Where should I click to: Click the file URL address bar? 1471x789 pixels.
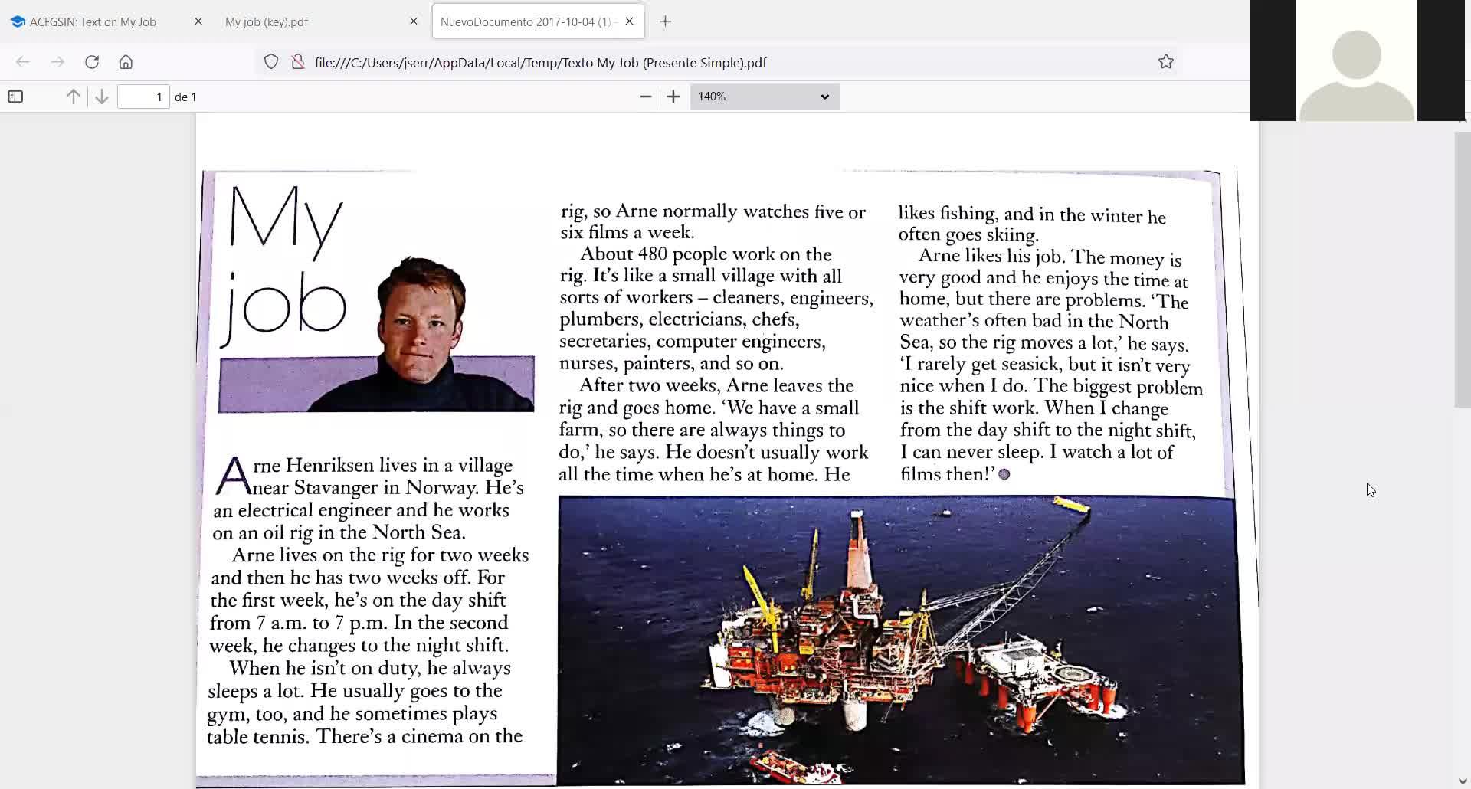click(540, 63)
